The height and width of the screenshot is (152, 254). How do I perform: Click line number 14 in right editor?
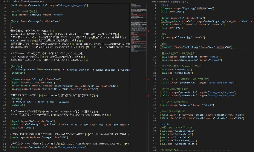155,47
